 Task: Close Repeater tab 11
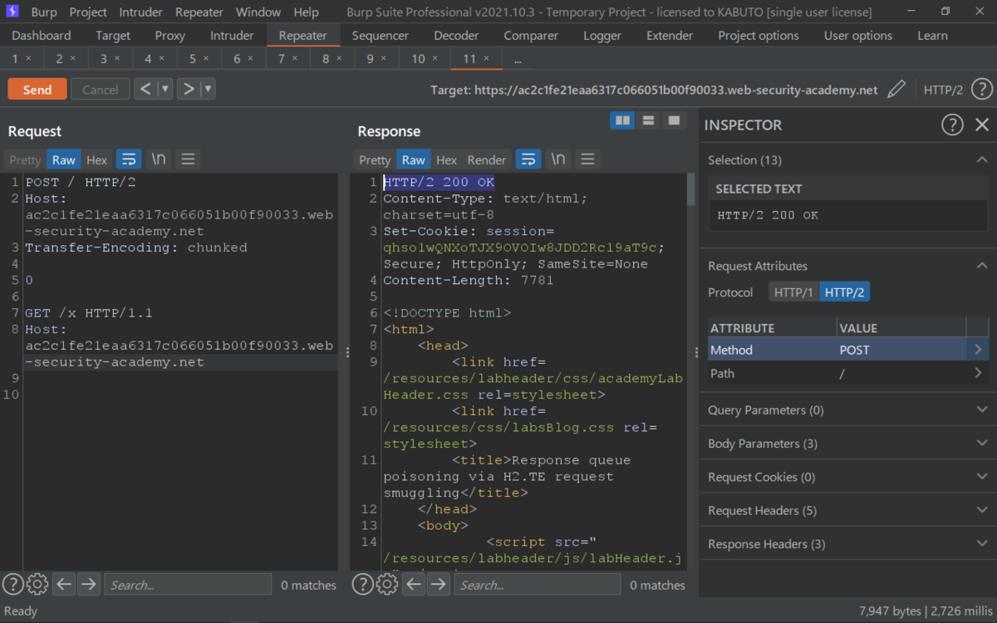[487, 59]
